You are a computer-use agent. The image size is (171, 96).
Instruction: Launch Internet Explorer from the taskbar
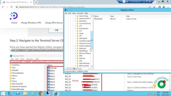click(x=33, y=94)
